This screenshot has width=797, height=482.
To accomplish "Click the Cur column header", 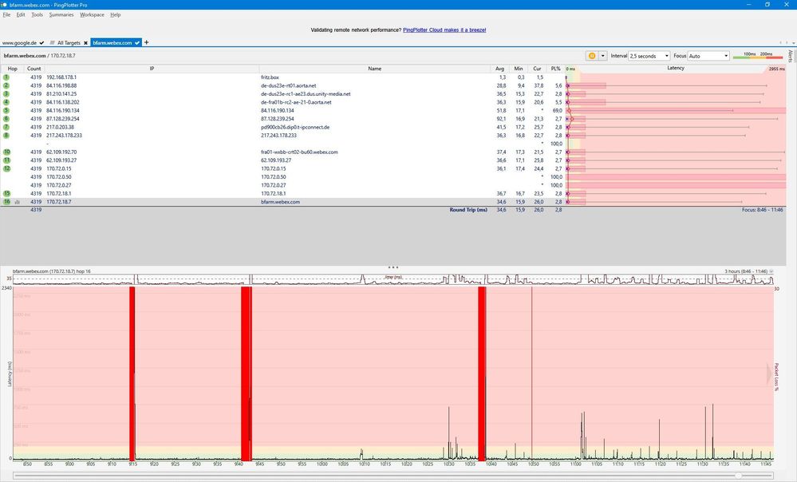I will (537, 69).
